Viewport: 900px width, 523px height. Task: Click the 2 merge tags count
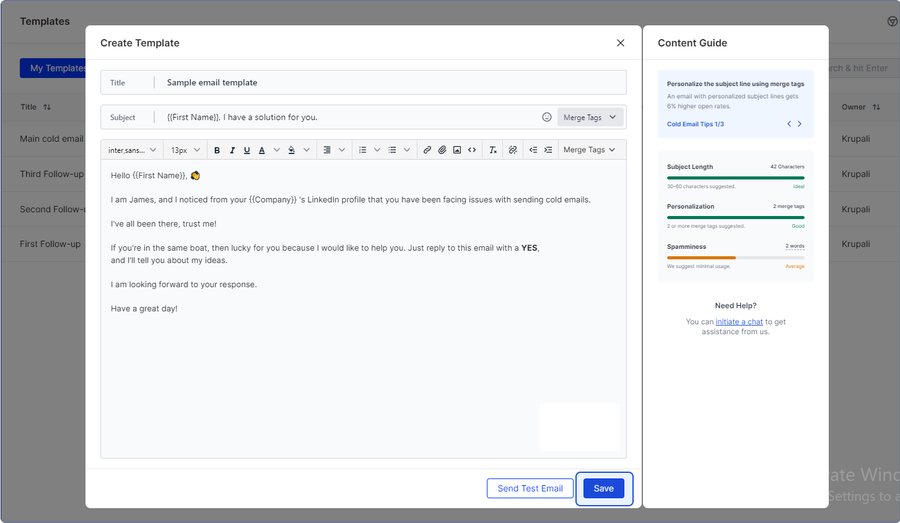point(789,206)
